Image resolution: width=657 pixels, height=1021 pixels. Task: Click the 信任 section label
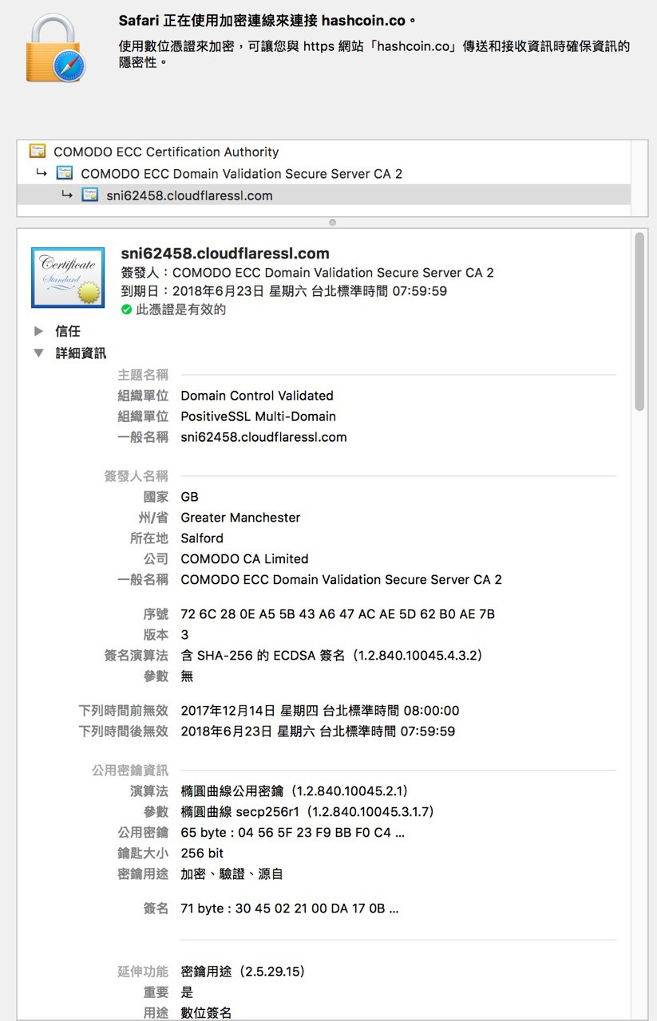point(68,331)
